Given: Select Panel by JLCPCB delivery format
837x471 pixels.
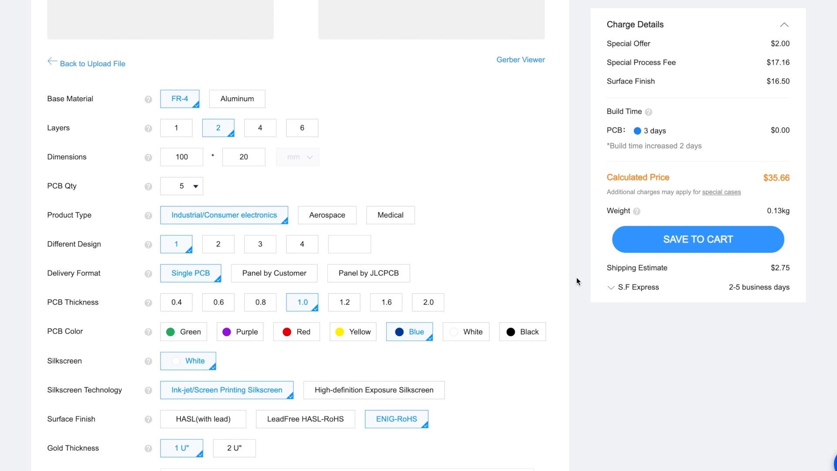Looking at the screenshot, I should (368, 273).
